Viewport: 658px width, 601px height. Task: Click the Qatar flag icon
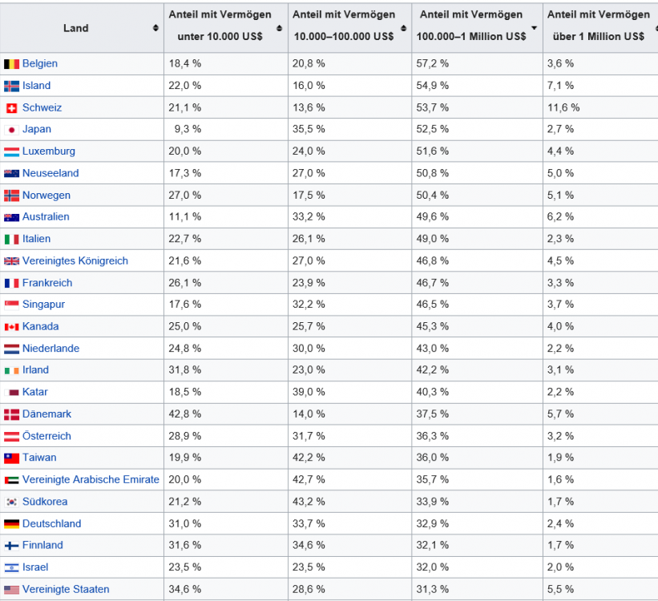[x=11, y=393]
